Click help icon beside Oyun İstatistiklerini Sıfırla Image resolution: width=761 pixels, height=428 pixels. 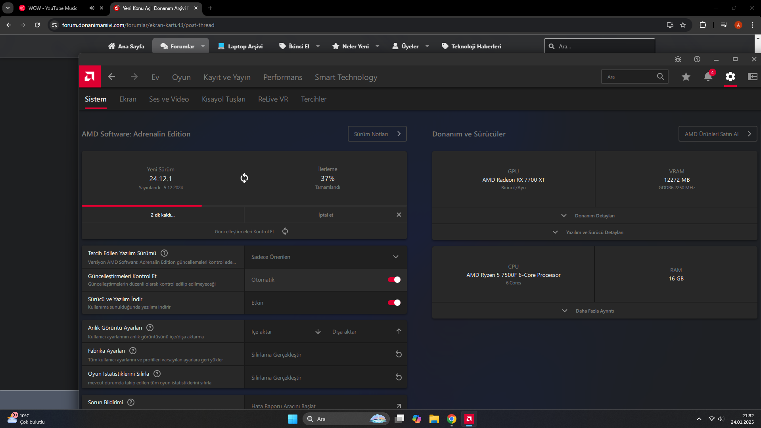click(157, 374)
